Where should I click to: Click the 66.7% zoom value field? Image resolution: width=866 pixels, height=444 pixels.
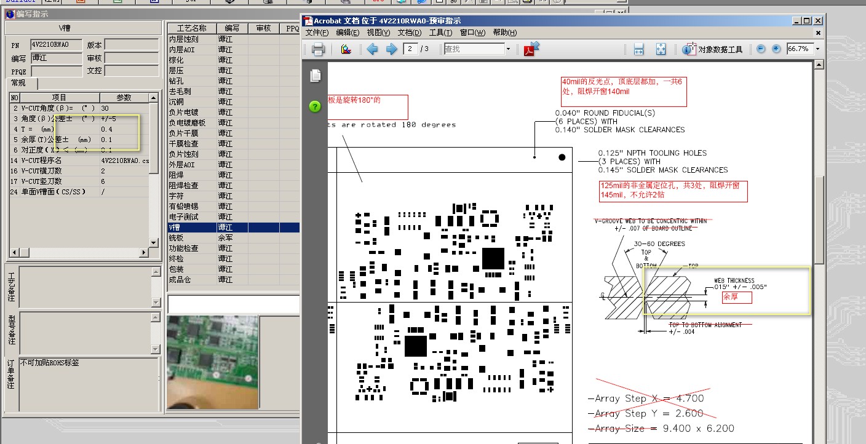(800, 49)
